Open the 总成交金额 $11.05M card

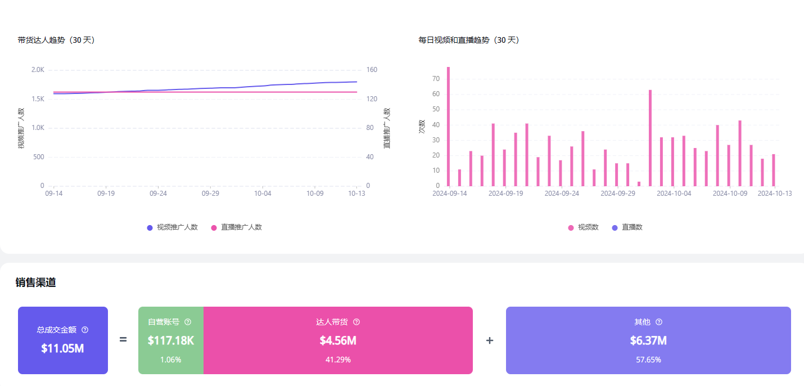pyautogui.click(x=62, y=340)
